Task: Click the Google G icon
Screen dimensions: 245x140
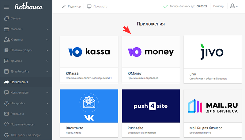Action: (x=6, y=135)
